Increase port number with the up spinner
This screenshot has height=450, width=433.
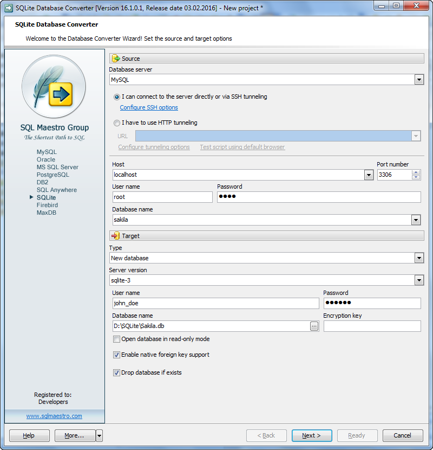pos(416,172)
